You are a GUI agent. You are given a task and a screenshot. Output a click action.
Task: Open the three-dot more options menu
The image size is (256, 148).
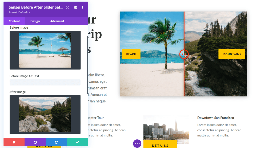tap(82, 7)
